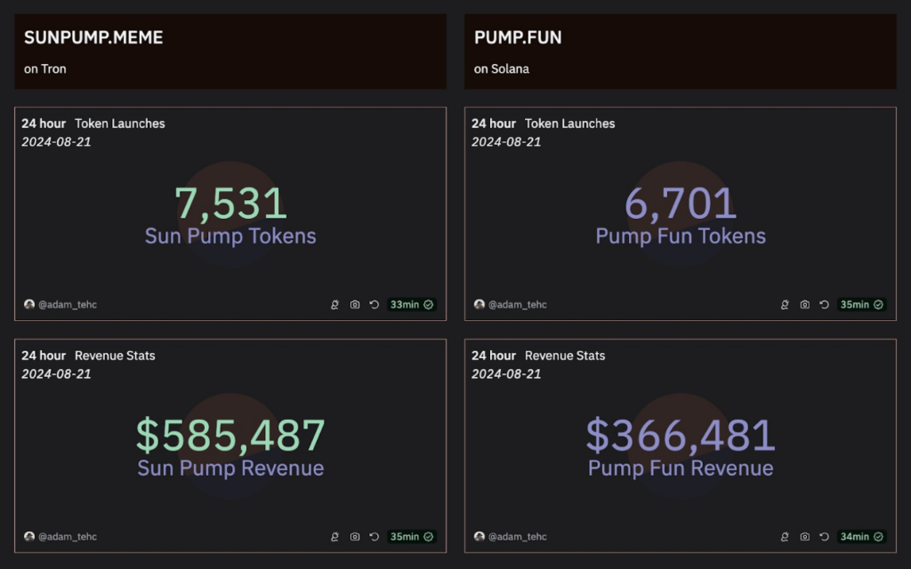
Task: Refresh the Pump Fun Revenue panel
Action: [825, 536]
